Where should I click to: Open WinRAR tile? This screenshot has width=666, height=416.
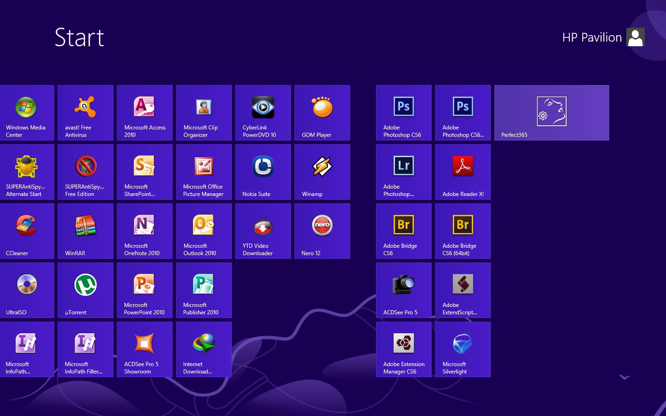coord(86,231)
